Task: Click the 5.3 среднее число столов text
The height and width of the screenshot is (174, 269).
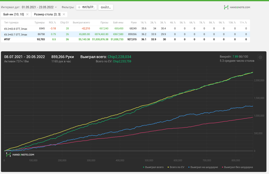Action: point(237,61)
